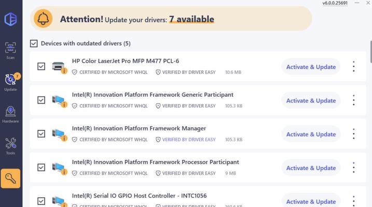Screen dimensions: 372x207
Task: Click the Processor Participant device icon
Action: tap(59, 168)
